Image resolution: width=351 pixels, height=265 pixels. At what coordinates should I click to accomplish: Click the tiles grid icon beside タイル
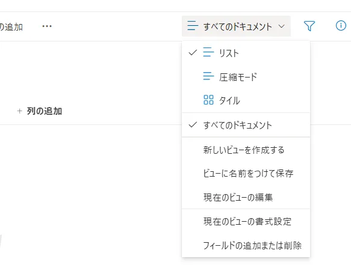pos(208,100)
